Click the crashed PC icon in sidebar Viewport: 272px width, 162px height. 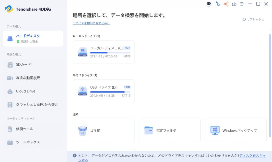click(10, 105)
